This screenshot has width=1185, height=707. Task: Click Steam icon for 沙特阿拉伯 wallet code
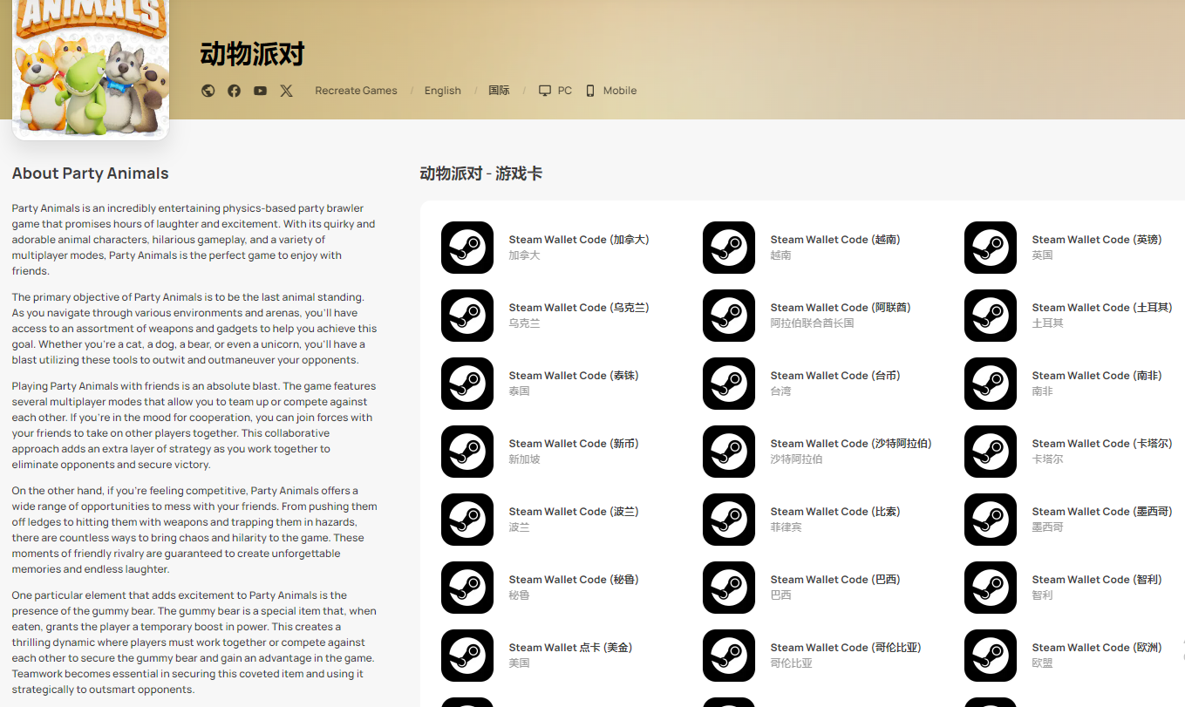(x=729, y=452)
